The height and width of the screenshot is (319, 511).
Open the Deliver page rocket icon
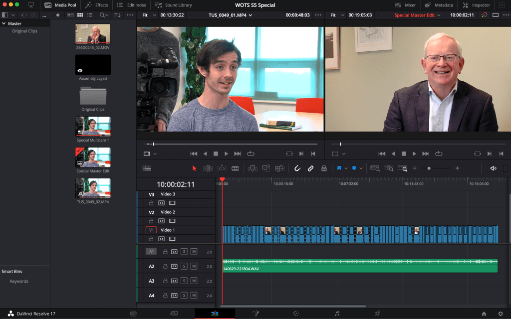pyautogui.click(x=377, y=314)
